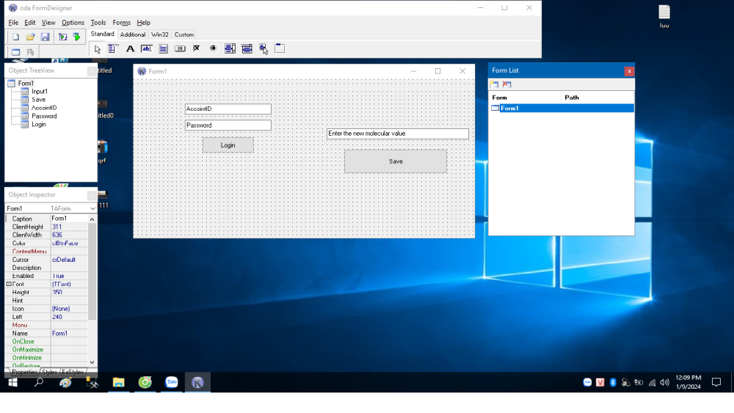Viewport: 734px width, 413px height.
Task: Select Login node in Object TreeView
Action: (x=38, y=125)
